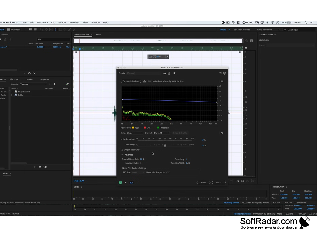
Task: Click loop playback in Media Browser preview
Action: click(40, 167)
